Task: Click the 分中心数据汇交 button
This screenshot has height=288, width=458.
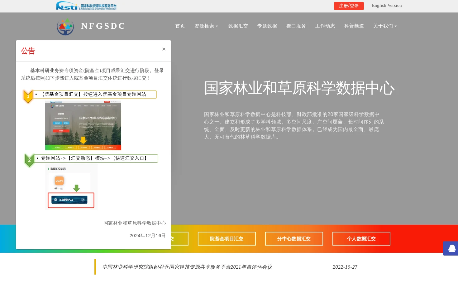Action: point(294,239)
